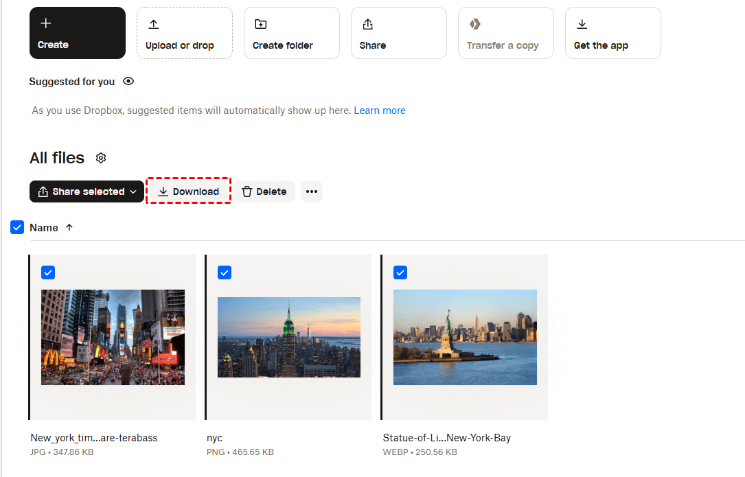Viewport: 745px width, 477px height.
Task: Click the New_york_tim...are-terabass file name
Action: (94, 438)
